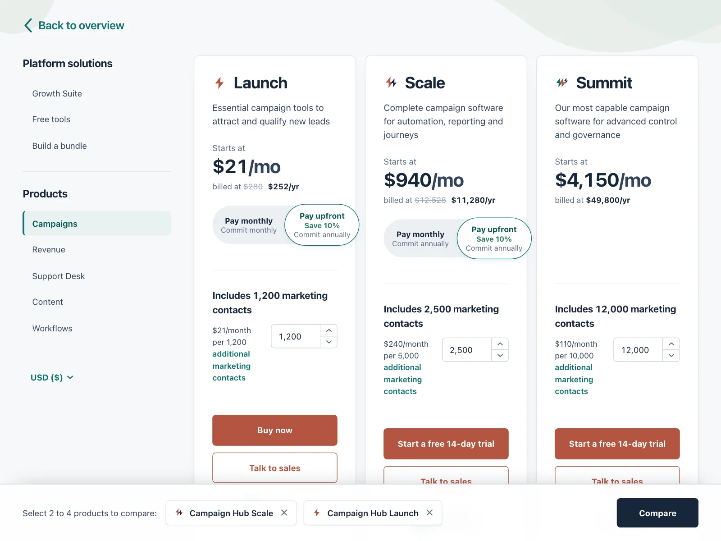Decrease Summit marketing contacts with down arrow
721x541 pixels.
click(x=671, y=356)
